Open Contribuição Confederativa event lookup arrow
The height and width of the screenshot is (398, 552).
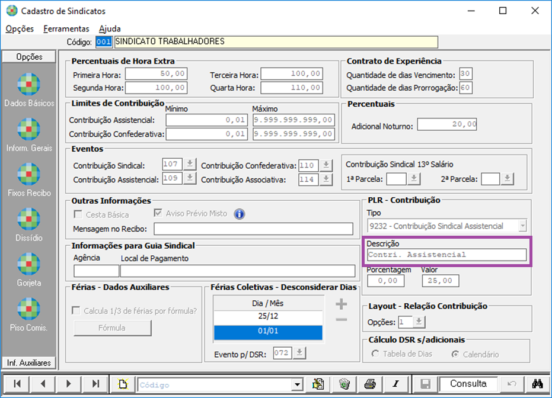[326, 165]
